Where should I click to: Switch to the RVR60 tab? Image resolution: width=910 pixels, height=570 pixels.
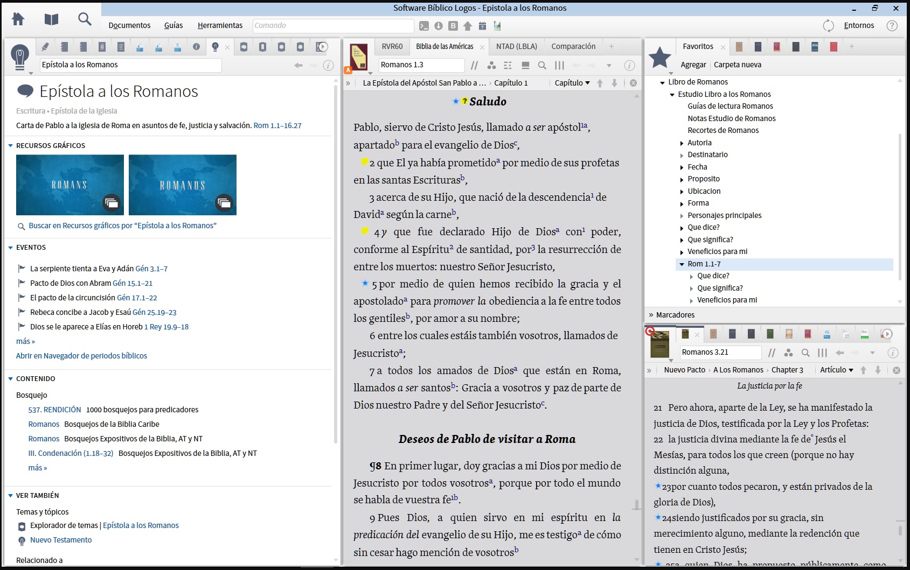[392, 46]
